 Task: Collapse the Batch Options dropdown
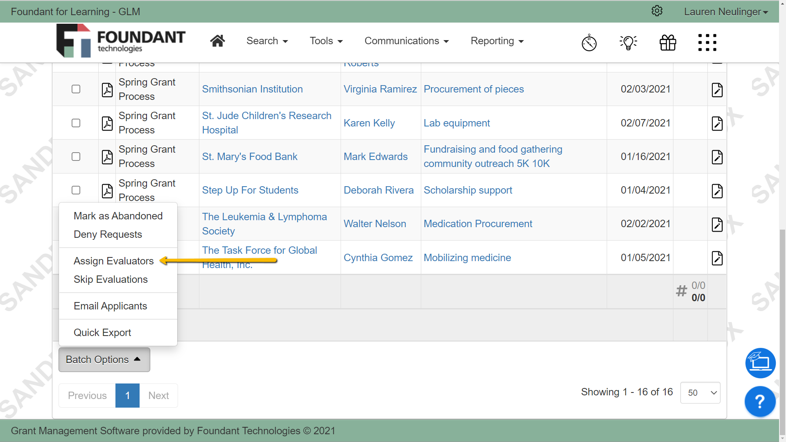pos(104,359)
